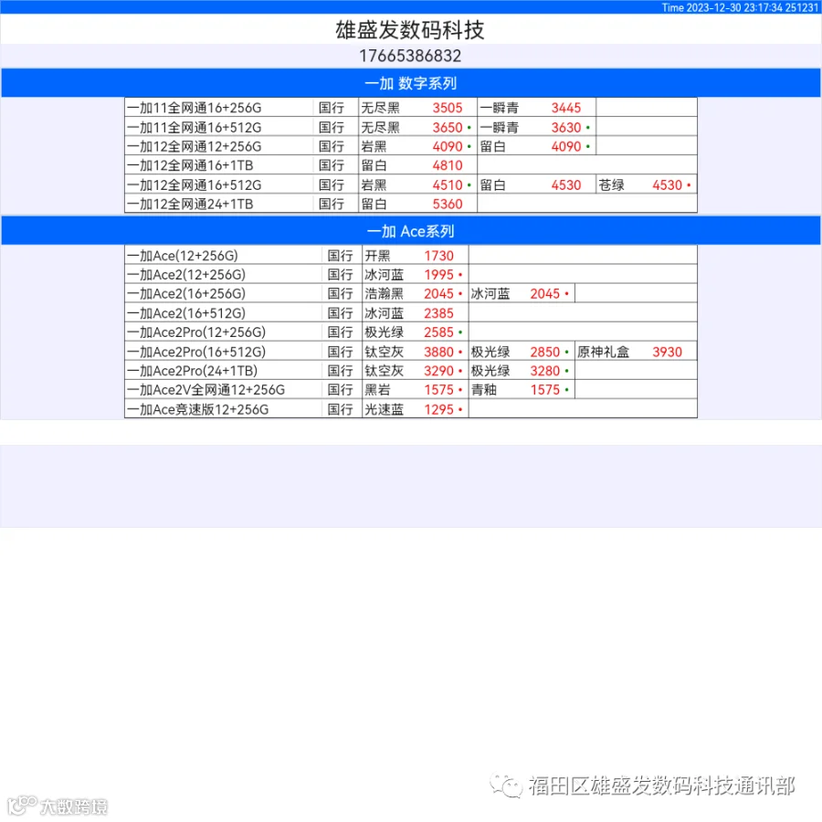Click 4090 price beside 留白
The height and width of the screenshot is (822, 822).
pyautogui.click(x=565, y=146)
